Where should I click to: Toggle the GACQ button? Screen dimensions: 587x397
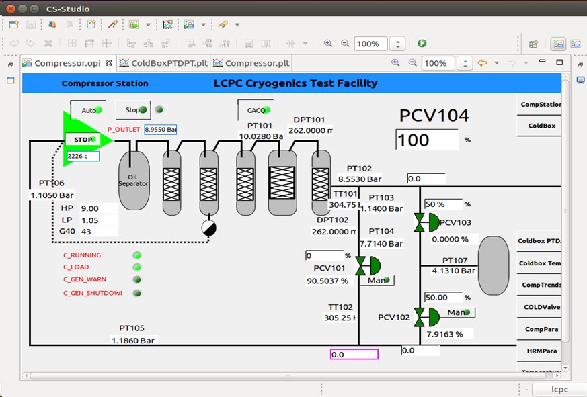tap(255, 110)
